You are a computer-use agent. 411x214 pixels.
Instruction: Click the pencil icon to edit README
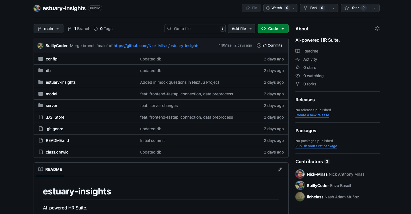[280, 169]
